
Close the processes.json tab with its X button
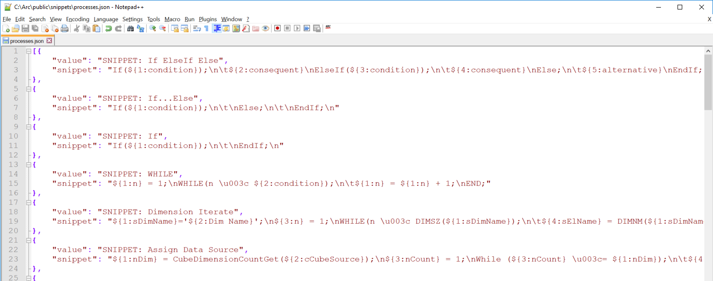click(49, 41)
